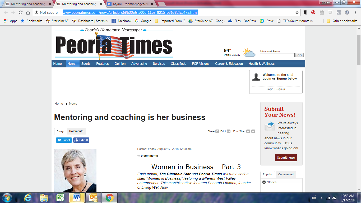Click the Not secure site info icon
This screenshot has width=361, height=203.
pyautogui.click(x=36, y=12)
